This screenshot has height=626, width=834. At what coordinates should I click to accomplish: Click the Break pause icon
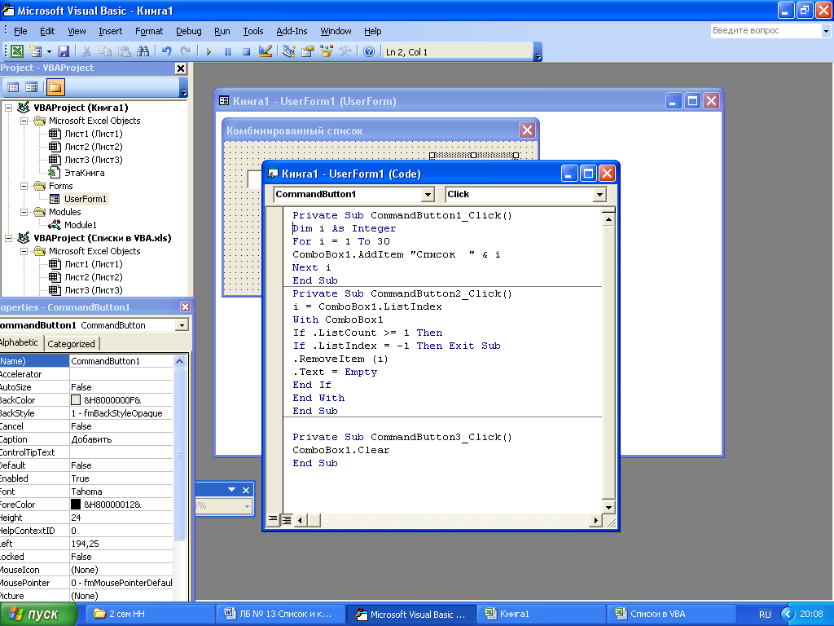228,51
